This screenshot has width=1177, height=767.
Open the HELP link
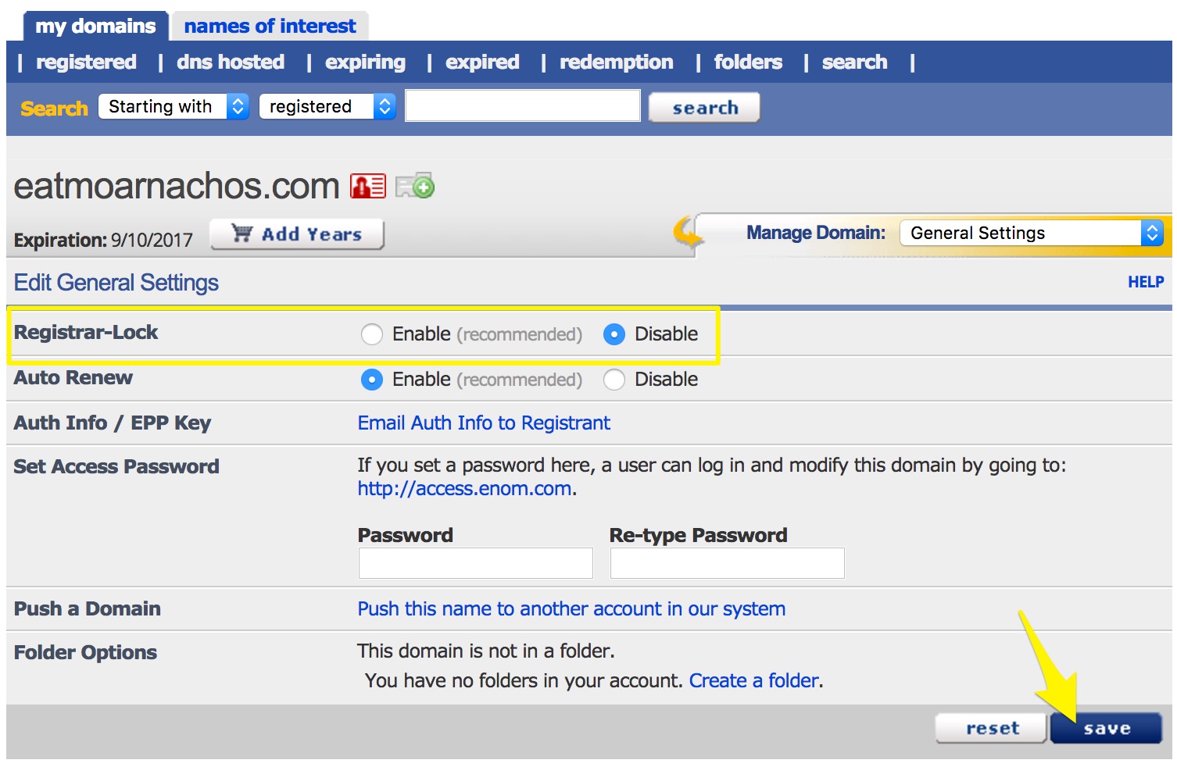coord(1146,282)
